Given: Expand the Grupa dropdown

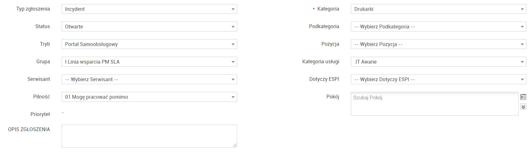Looking at the screenshot, I should [149, 62].
